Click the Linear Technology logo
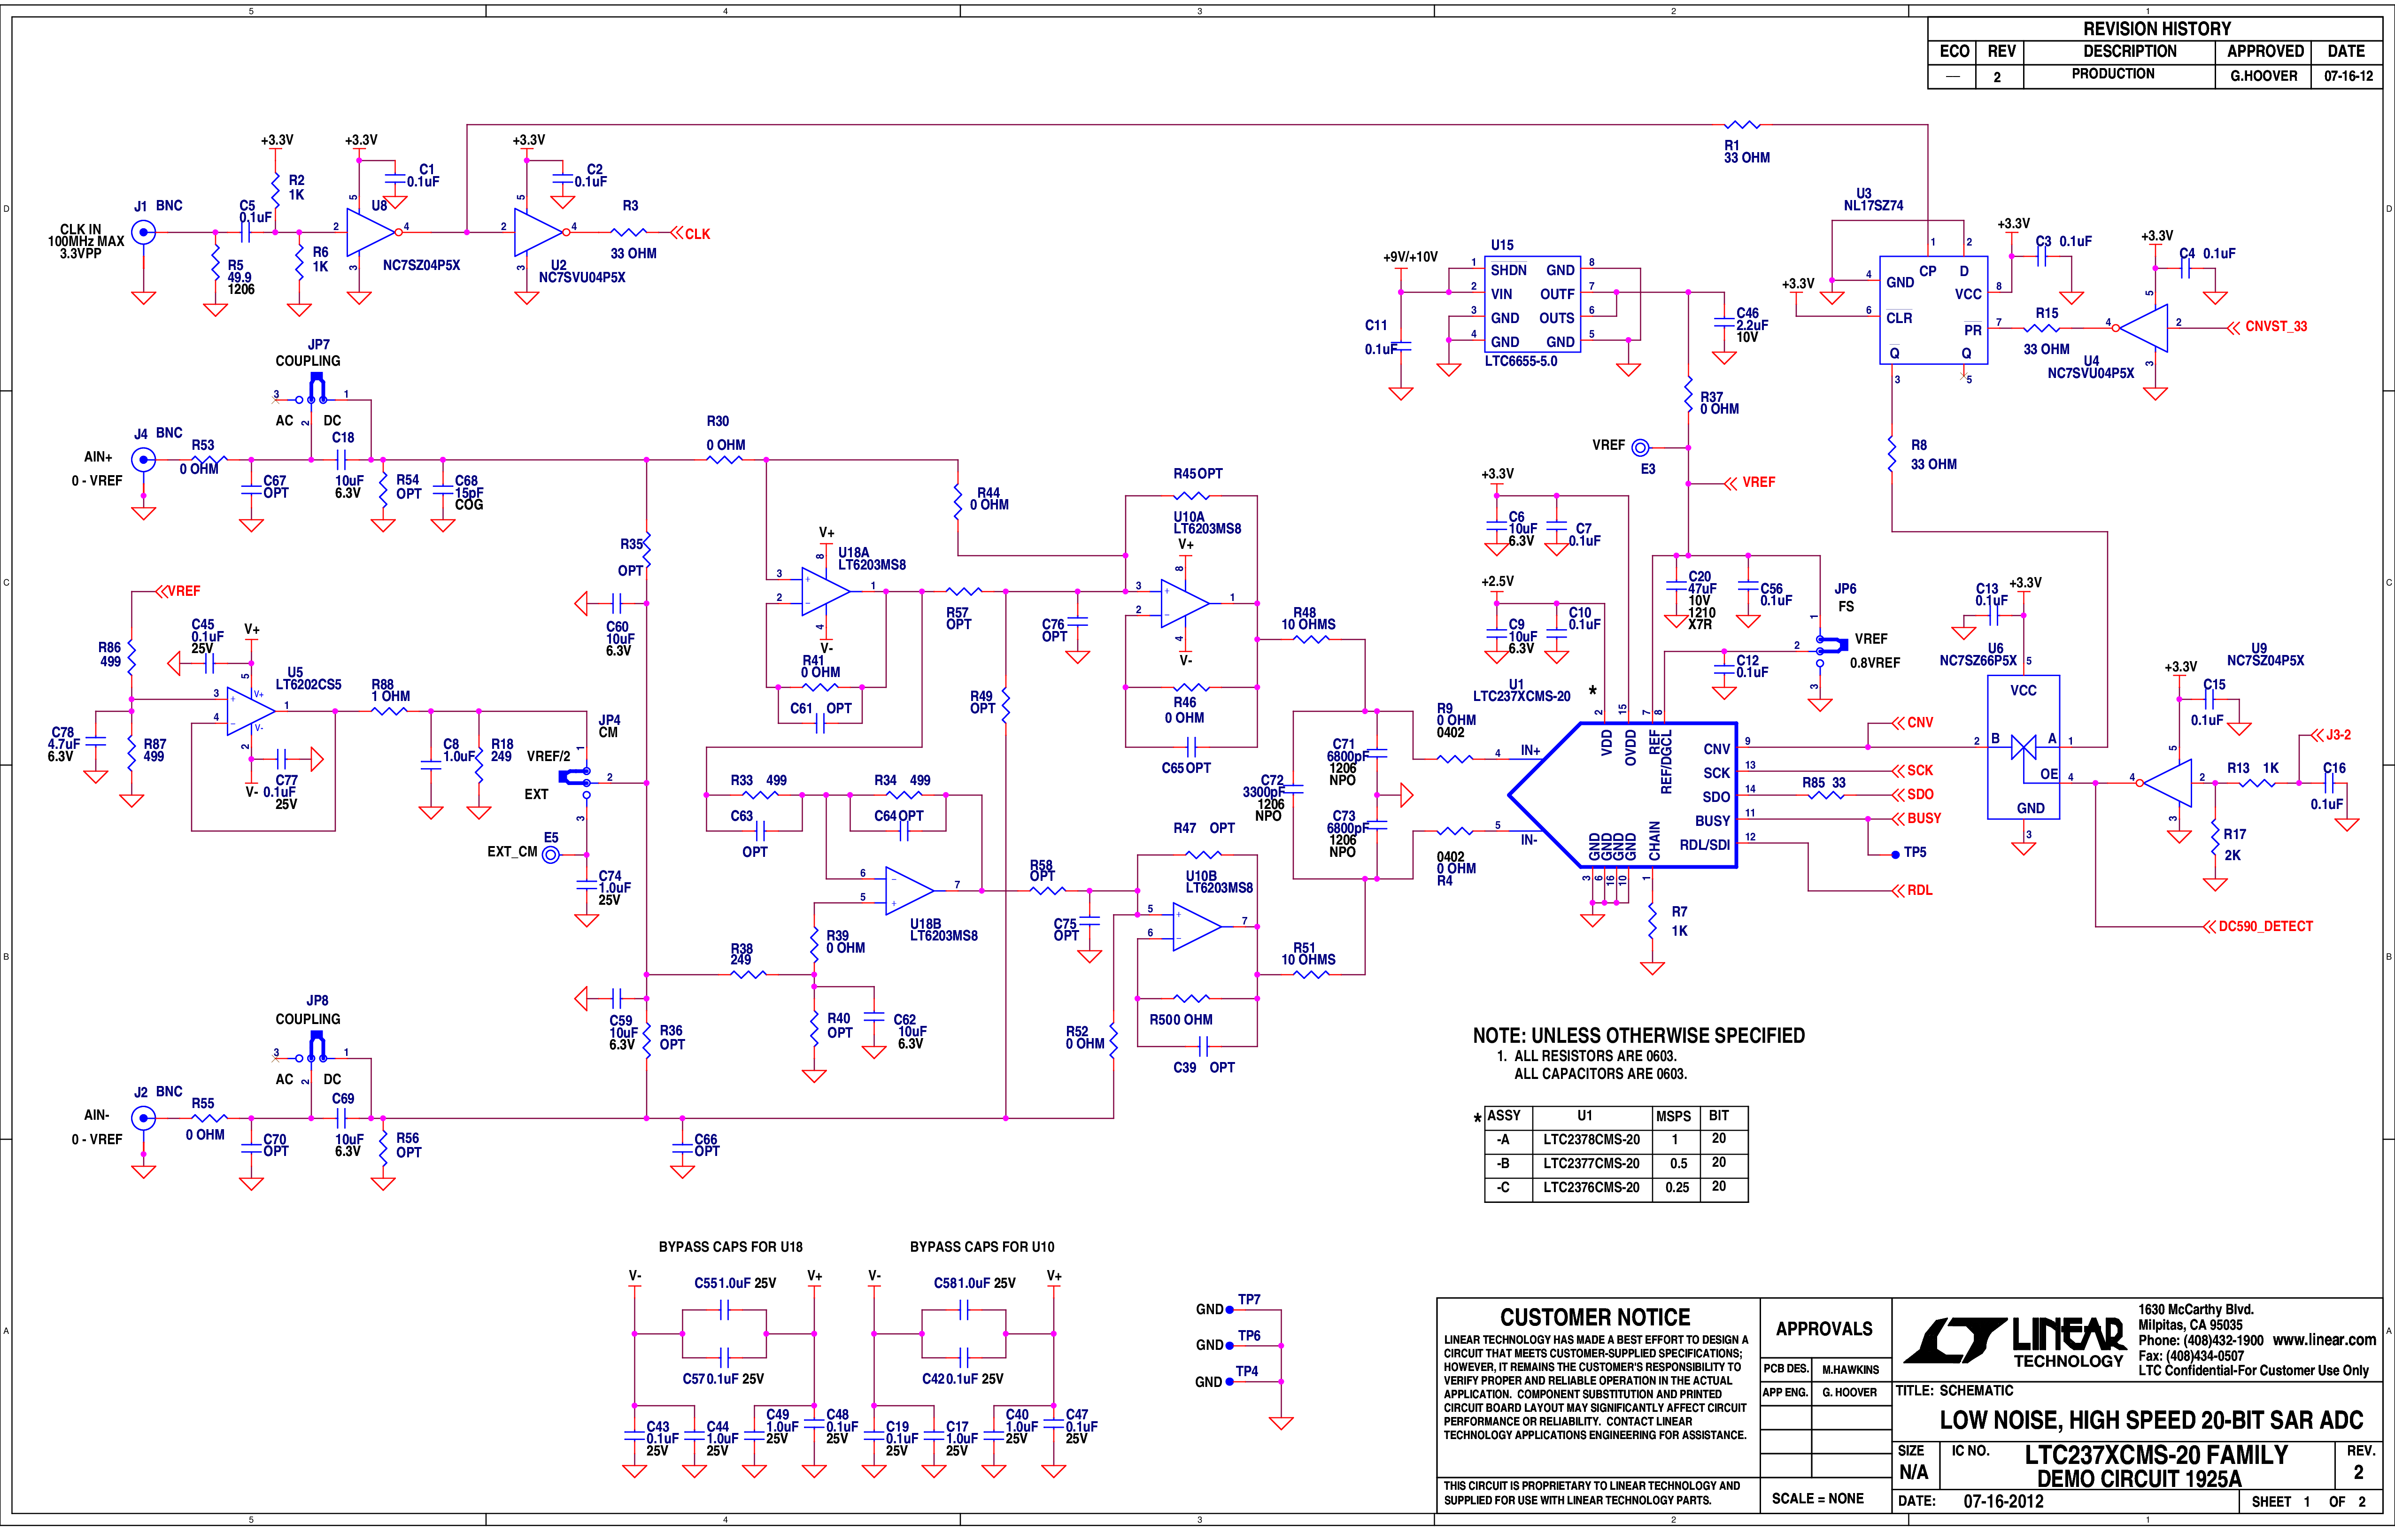Image resolution: width=2395 pixels, height=1540 pixels. [2015, 1341]
